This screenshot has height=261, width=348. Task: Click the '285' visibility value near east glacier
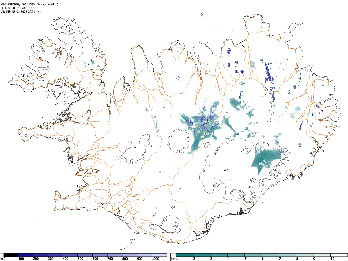(x=282, y=150)
